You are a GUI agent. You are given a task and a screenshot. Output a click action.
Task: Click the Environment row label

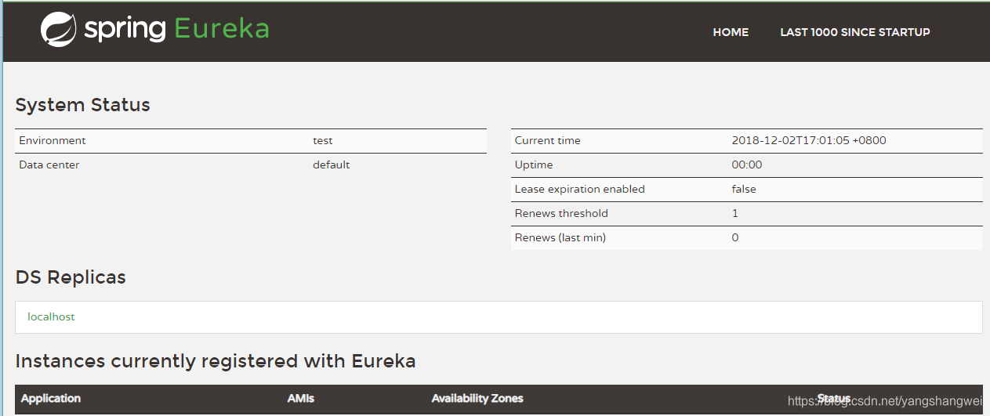(53, 141)
